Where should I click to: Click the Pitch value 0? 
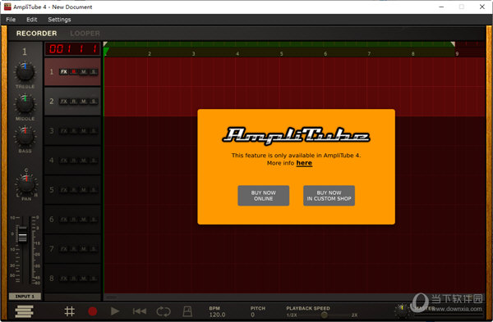253,315
